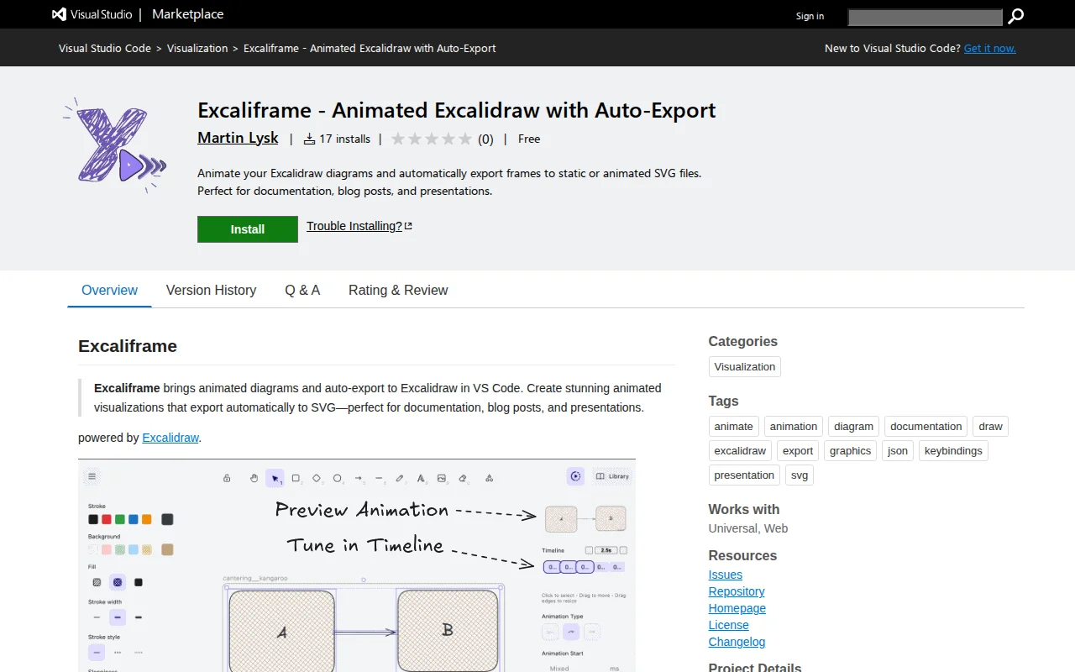Pick the thin stroke width icon
This screenshot has width=1075, height=672.
pos(97,617)
